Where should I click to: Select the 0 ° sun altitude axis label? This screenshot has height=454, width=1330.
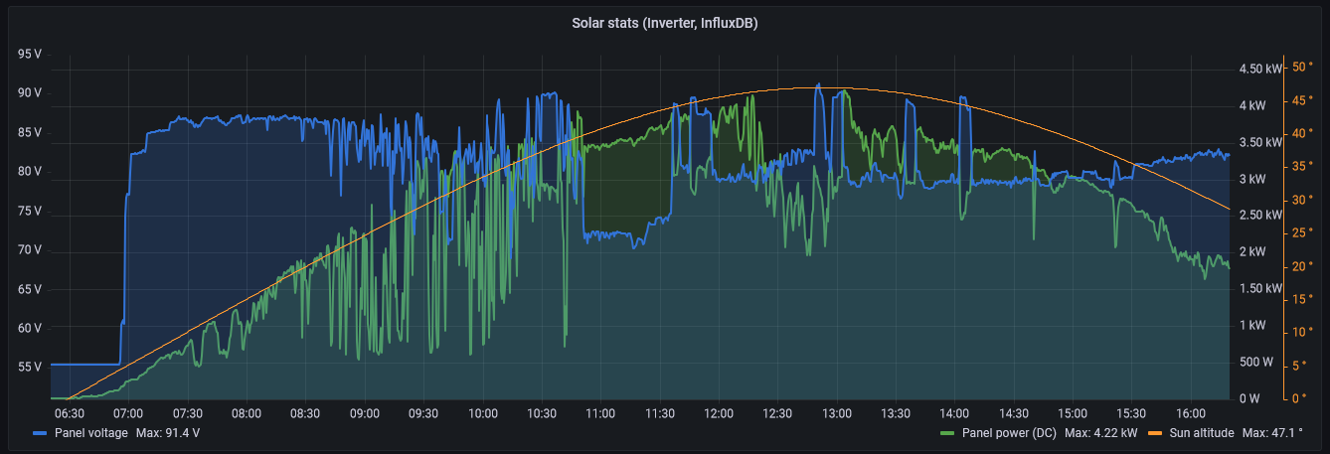click(1298, 398)
